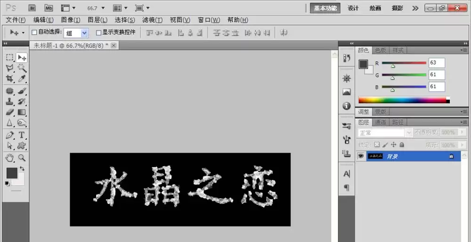Close the 未标题-1 document tab
Viewport: 471px width, 242px height.
pos(113,46)
